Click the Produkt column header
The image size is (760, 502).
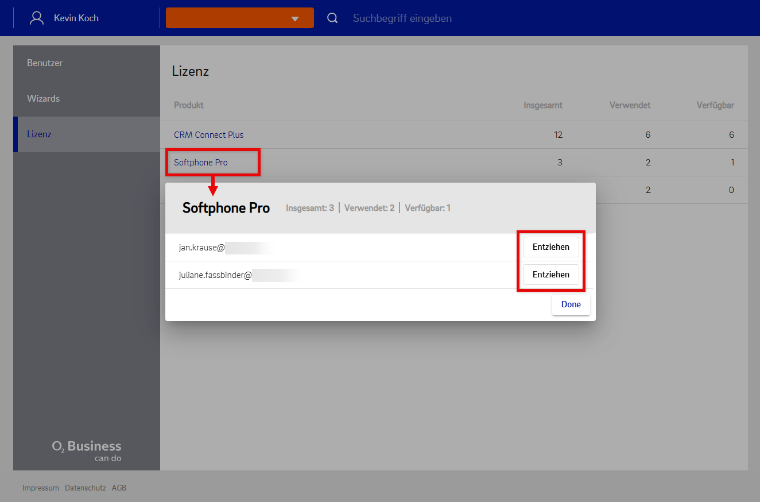[189, 105]
